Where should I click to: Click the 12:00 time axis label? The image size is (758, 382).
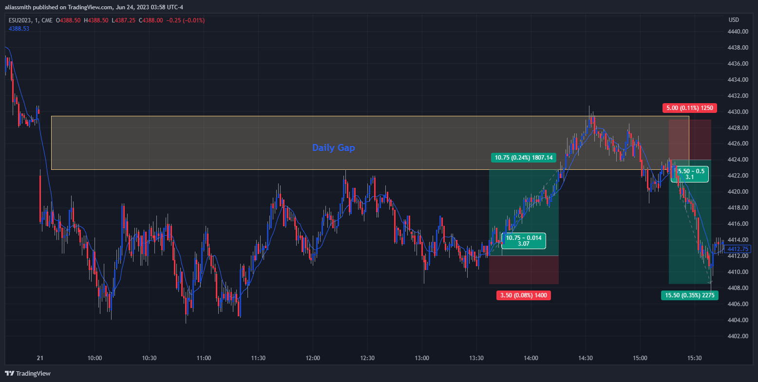[313, 358]
